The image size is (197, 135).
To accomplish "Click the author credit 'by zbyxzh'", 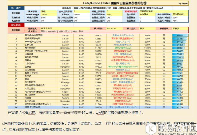I will point(183,3).
